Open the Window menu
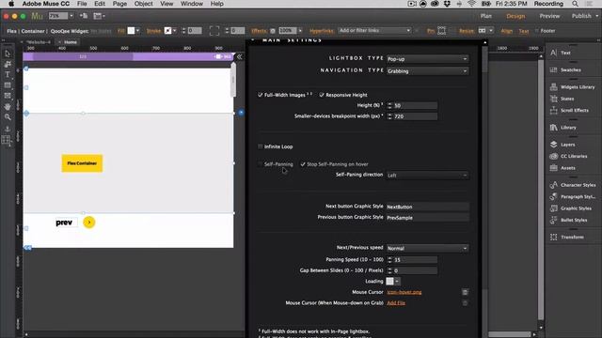Viewport: 602px width, 338px height. coord(192,4)
